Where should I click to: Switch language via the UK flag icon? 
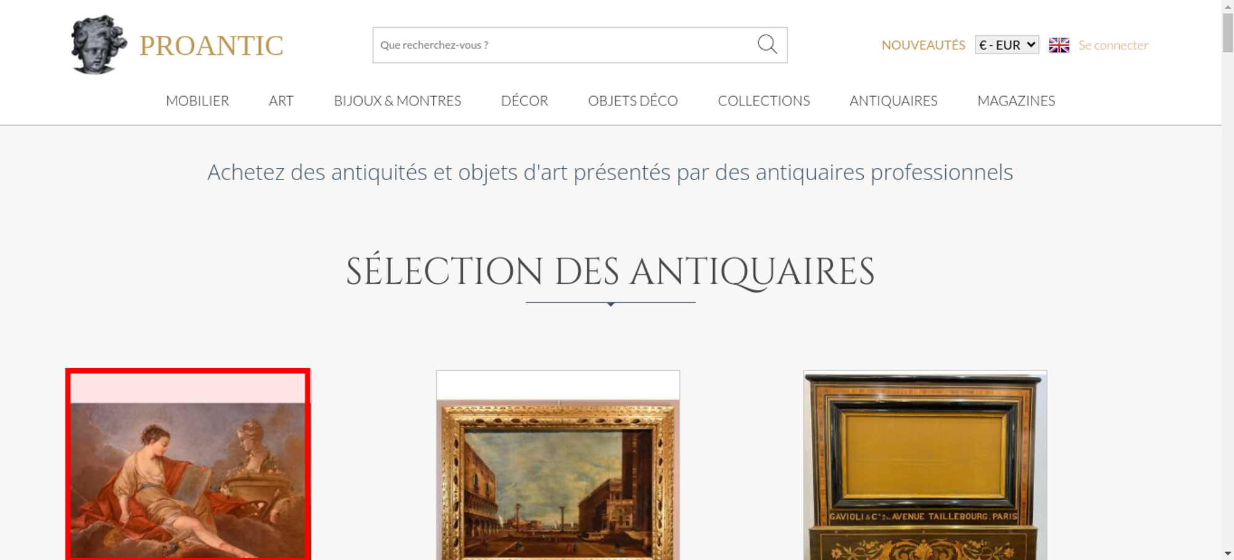pyautogui.click(x=1059, y=45)
